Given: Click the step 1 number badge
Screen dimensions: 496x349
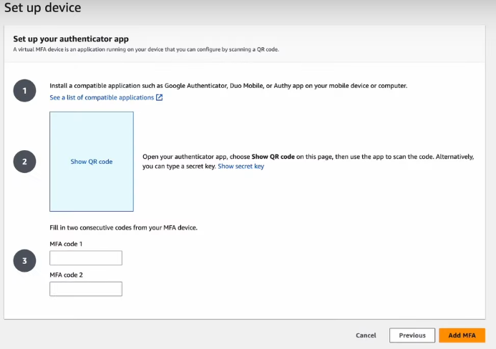Looking at the screenshot, I should pyautogui.click(x=24, y=92).
